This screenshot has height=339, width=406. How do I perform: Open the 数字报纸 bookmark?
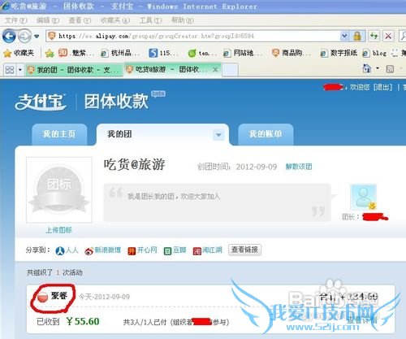(339, 53)
